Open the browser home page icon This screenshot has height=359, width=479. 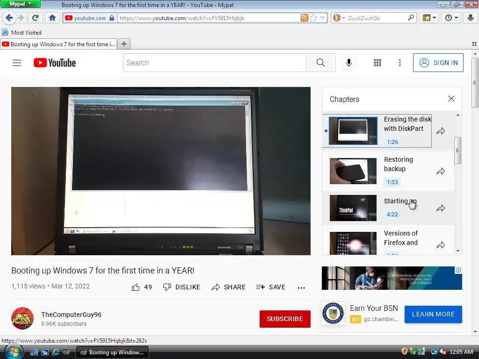[52, 18]
